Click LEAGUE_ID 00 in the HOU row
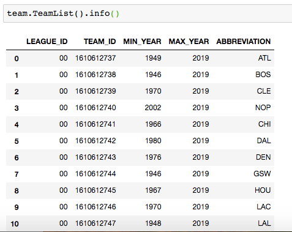The height and width of the screenshot is (232, 292). 64,190
